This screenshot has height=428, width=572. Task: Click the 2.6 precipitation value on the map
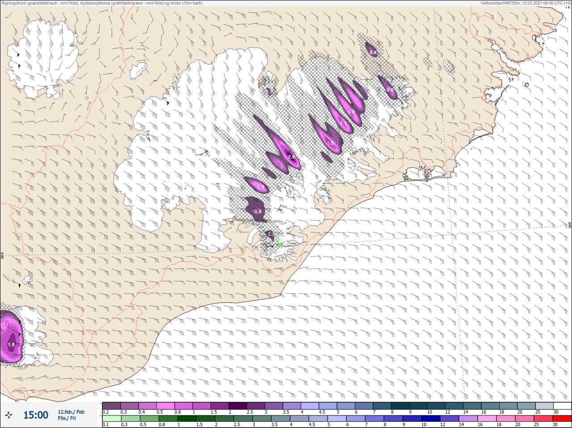point(291,157)
